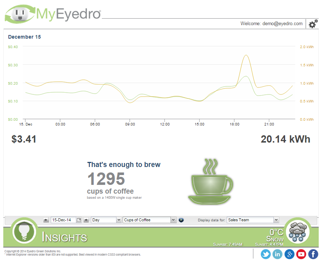Click the INSIGHTS banner title

point(65,237)
